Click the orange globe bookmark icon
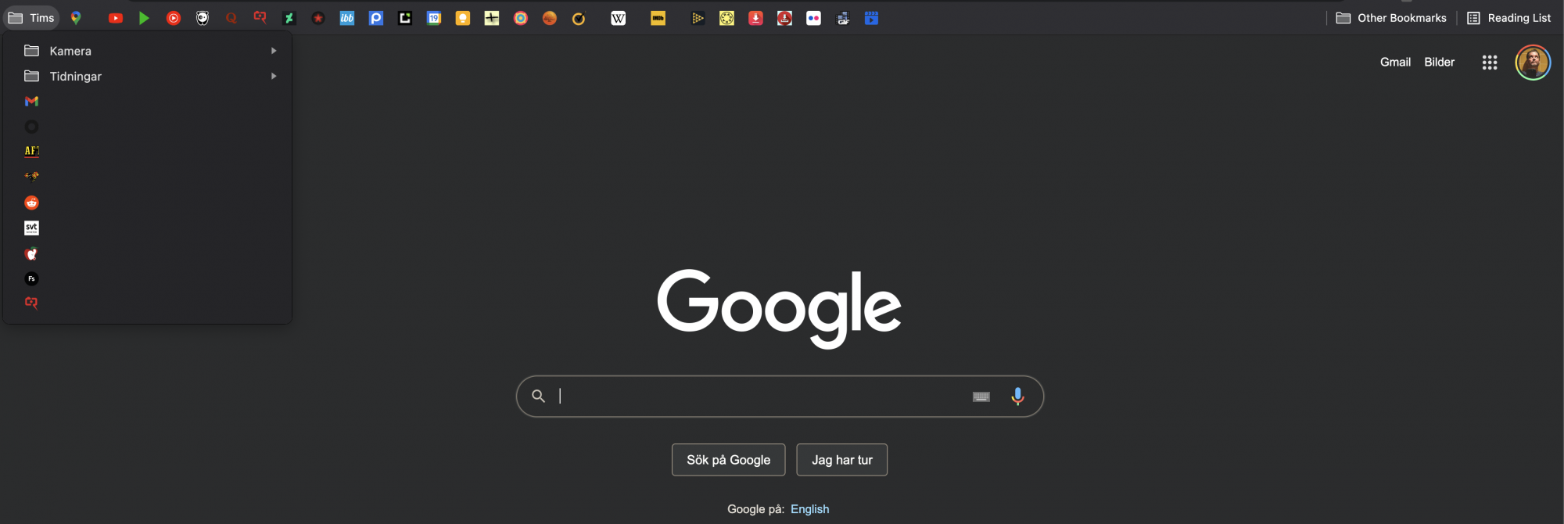1564x524 pixels. [x=550, y=18]
